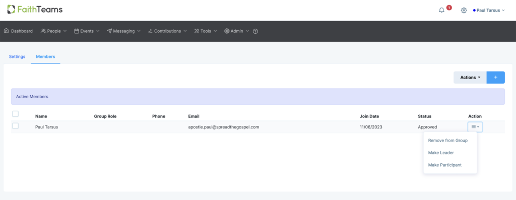
Task: Click the Tools wrench icon
Action: coord(197,31)
